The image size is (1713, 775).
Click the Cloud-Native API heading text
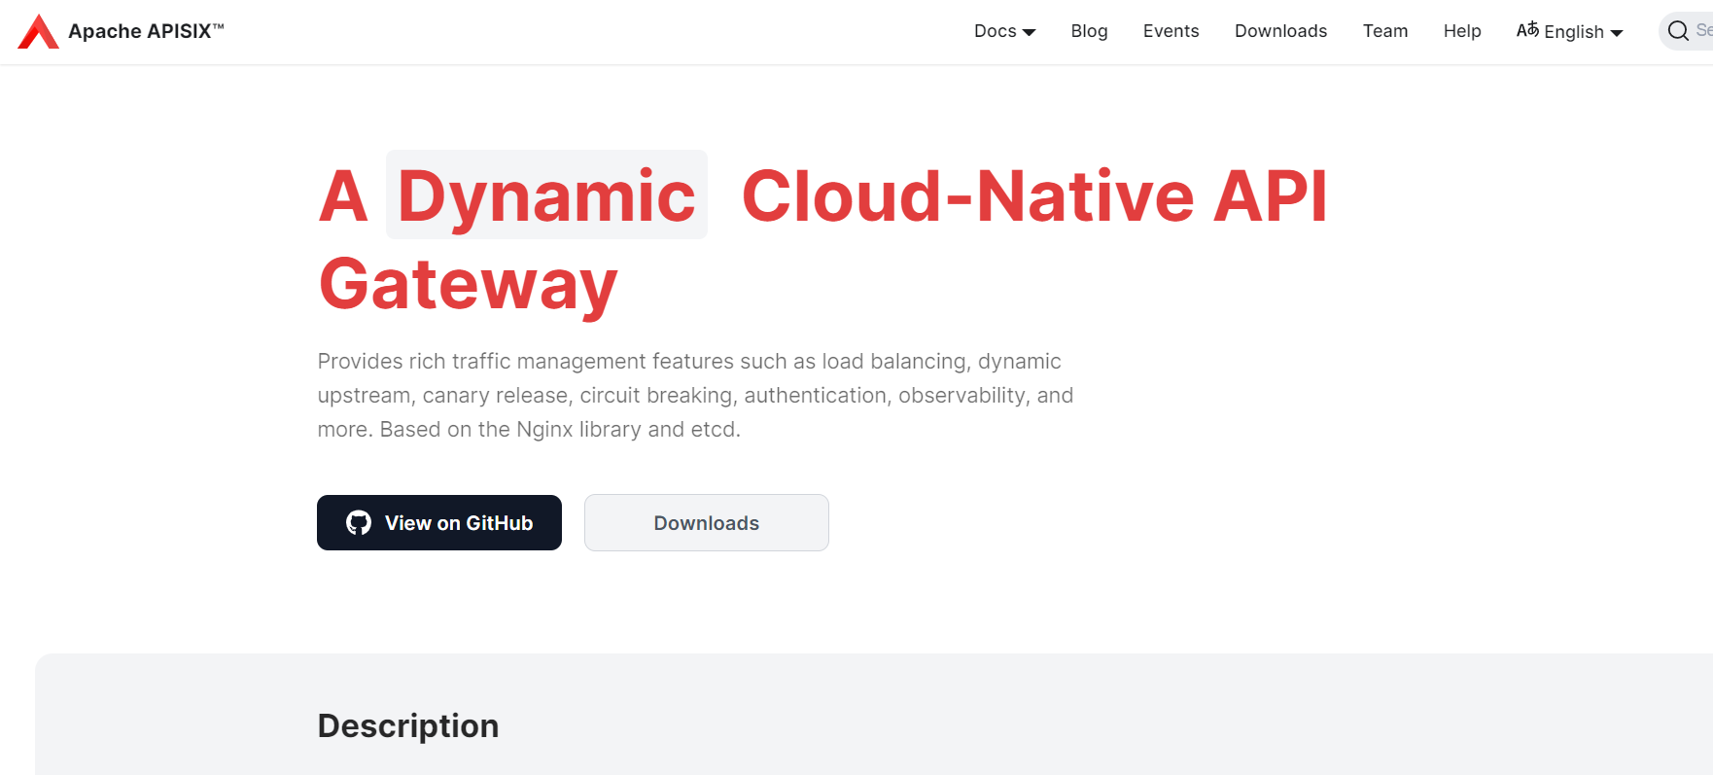tap(1034, 195)
